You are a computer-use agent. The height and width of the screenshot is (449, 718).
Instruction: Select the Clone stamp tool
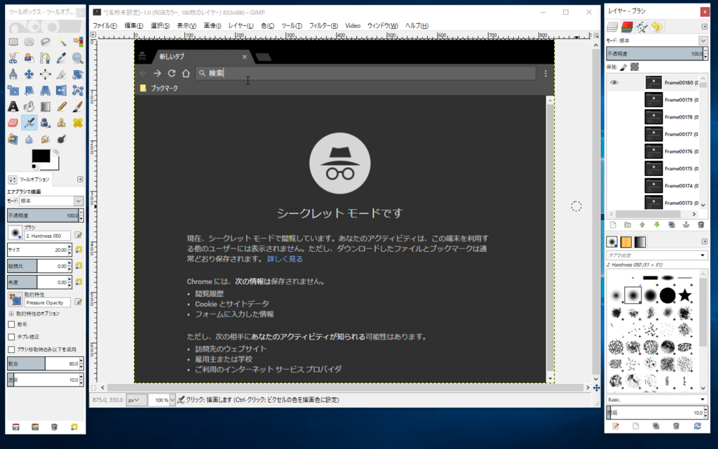click(62, 123)
